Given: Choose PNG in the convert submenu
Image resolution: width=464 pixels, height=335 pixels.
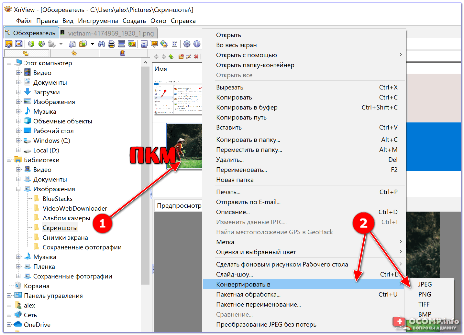Looking at the screenshot, I should coord(425,294).
